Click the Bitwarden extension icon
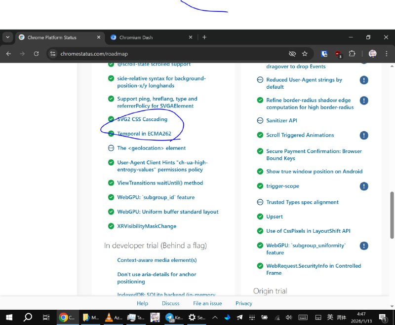The height and width of the screenshot is (325, 395). tap(324, 54)
